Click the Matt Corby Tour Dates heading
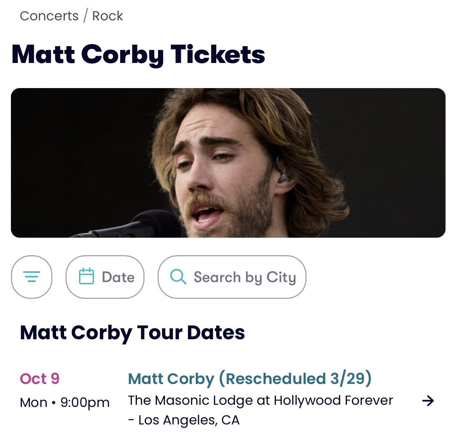The image size is (463, 447). tap(132, 332)
